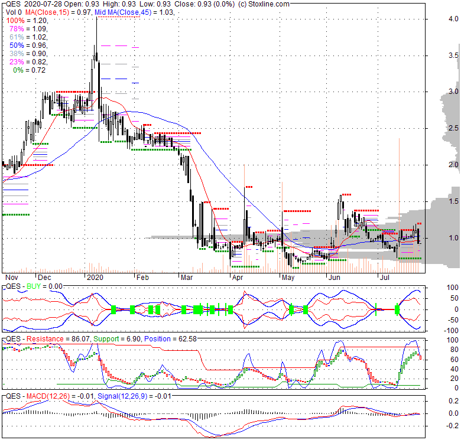Click the 'Vol 0' volume label
The width and height of the screenshot is (461, 440).
(14, 12)
